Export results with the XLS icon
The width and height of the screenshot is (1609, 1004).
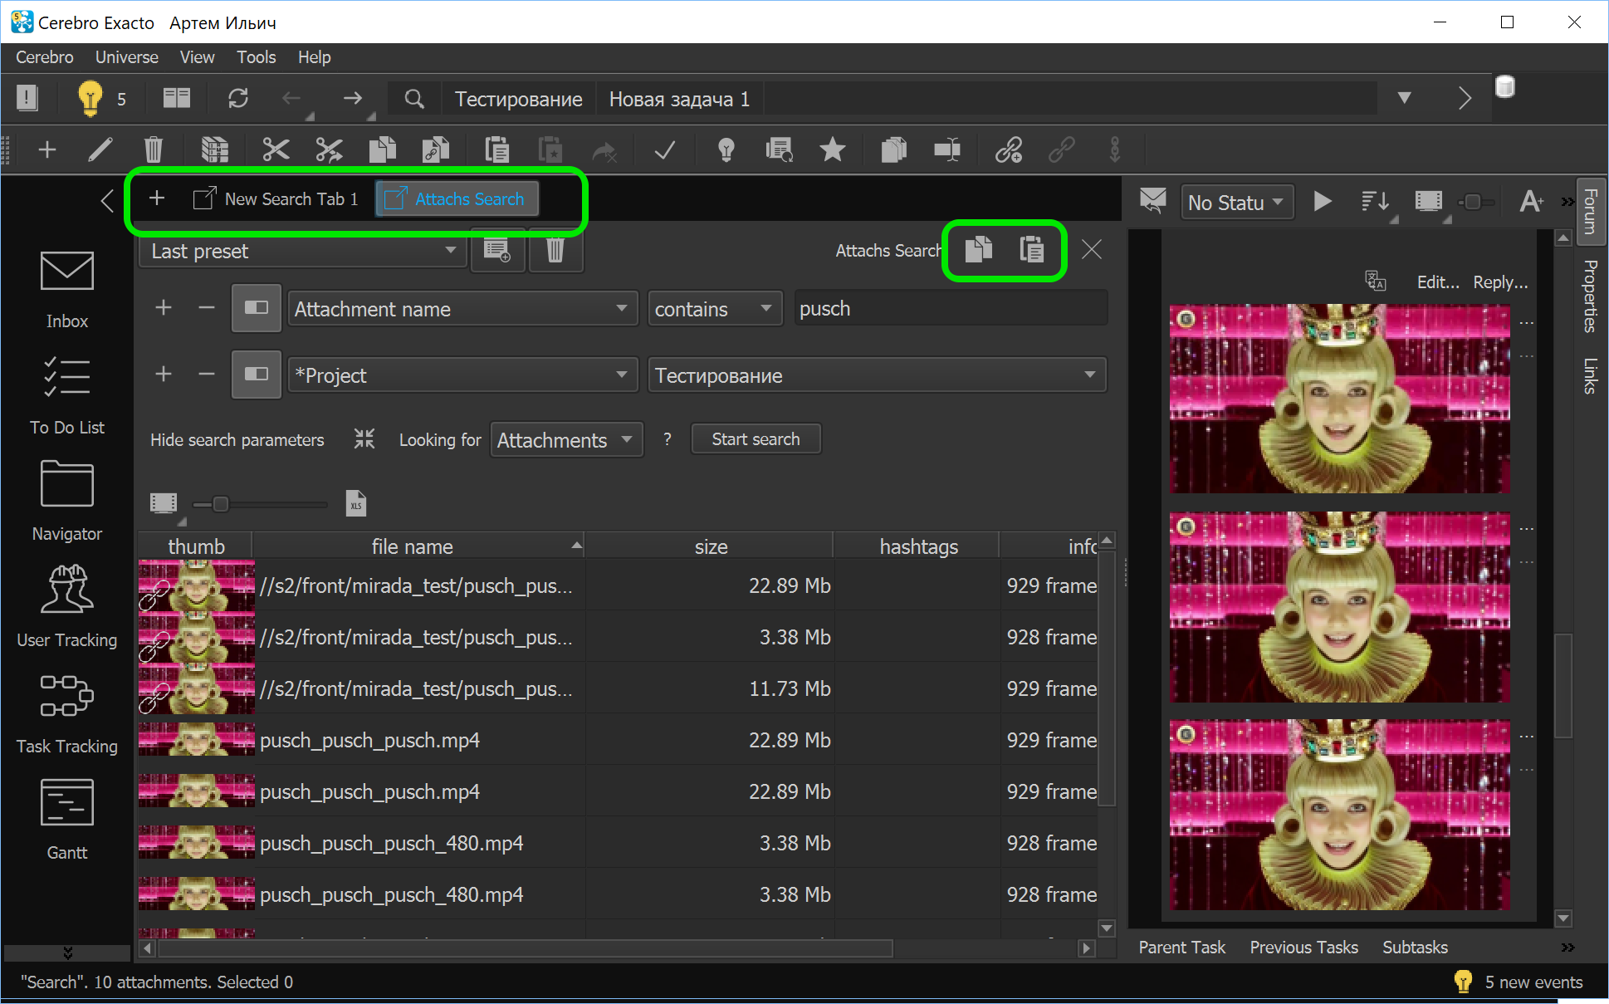(x=356, y=503)
